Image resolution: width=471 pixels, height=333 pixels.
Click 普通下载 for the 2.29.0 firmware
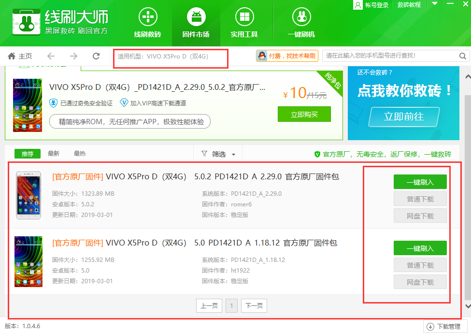(x=420, y=199)
